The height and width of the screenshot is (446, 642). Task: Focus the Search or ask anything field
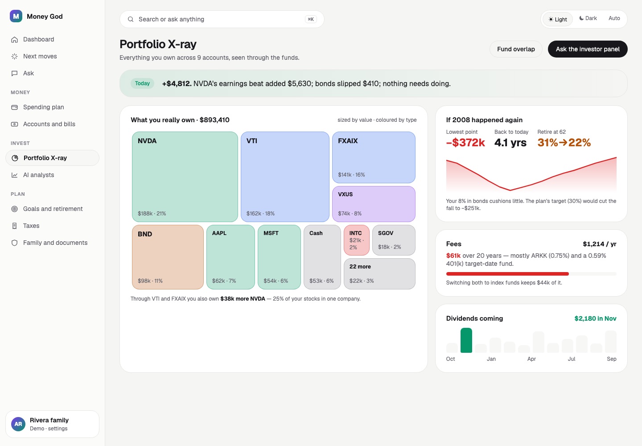tap(222, 19)
